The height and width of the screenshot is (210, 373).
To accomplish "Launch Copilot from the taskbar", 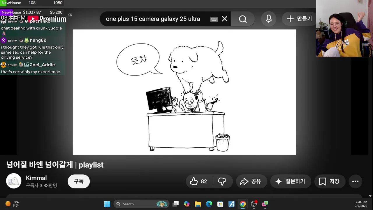I will click(187, 204).
